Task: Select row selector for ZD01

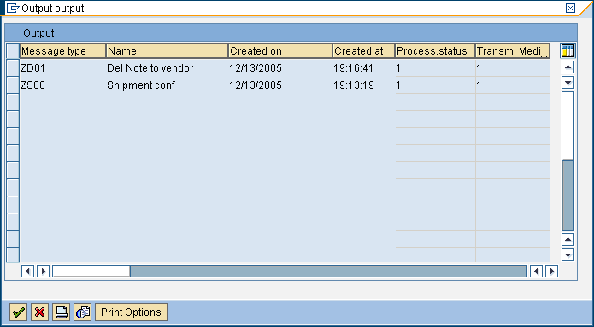Action: [x=13, y=68]
